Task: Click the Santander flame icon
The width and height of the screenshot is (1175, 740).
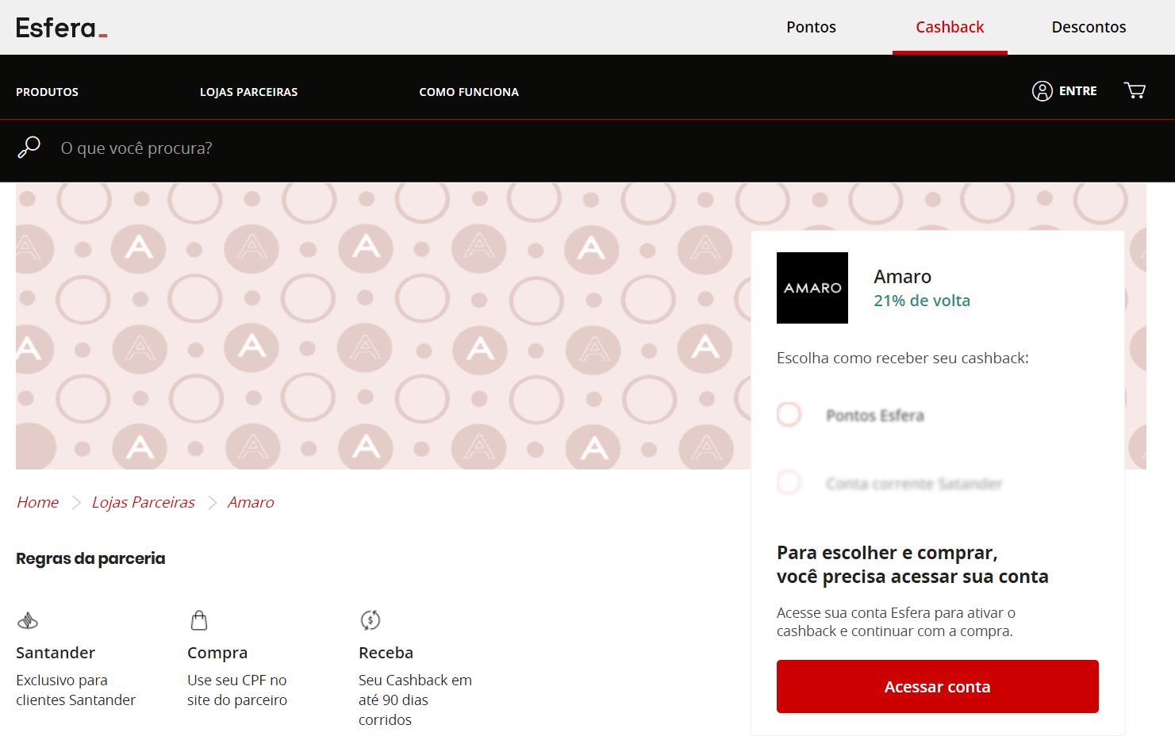Action: (28, 620)
